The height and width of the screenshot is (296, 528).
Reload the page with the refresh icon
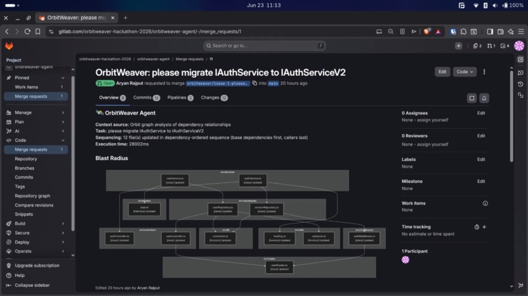(28, 31)
